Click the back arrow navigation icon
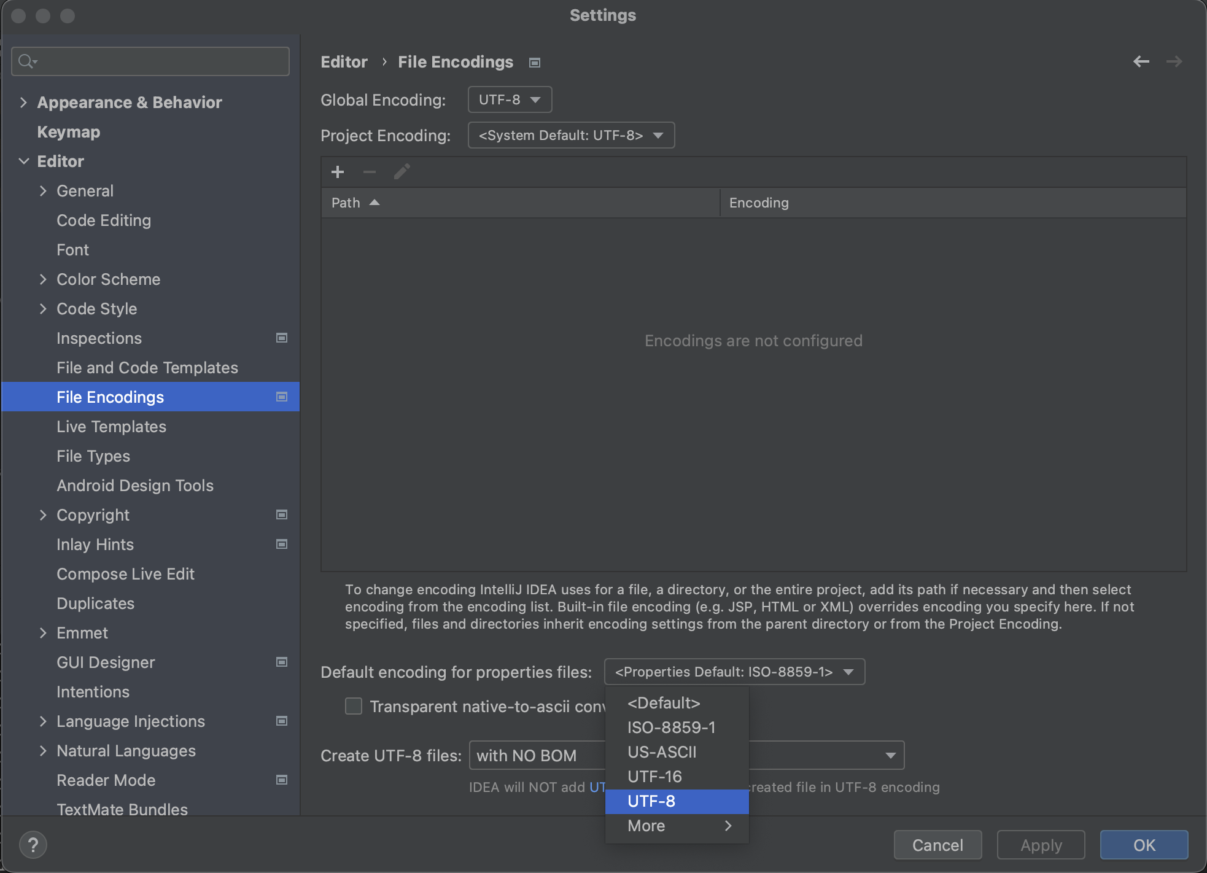This screenshot has width=1207, height=873. point(1141,61)
